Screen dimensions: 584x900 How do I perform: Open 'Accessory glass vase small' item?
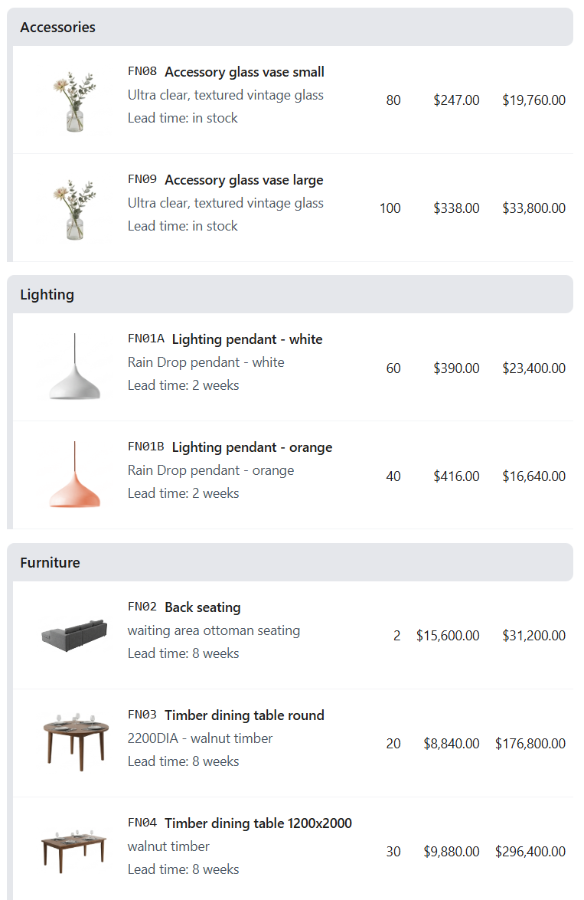[x=244, y=72]
